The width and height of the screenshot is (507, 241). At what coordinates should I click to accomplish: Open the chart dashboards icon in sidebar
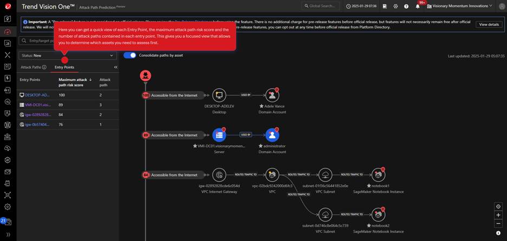click(8, 43)
